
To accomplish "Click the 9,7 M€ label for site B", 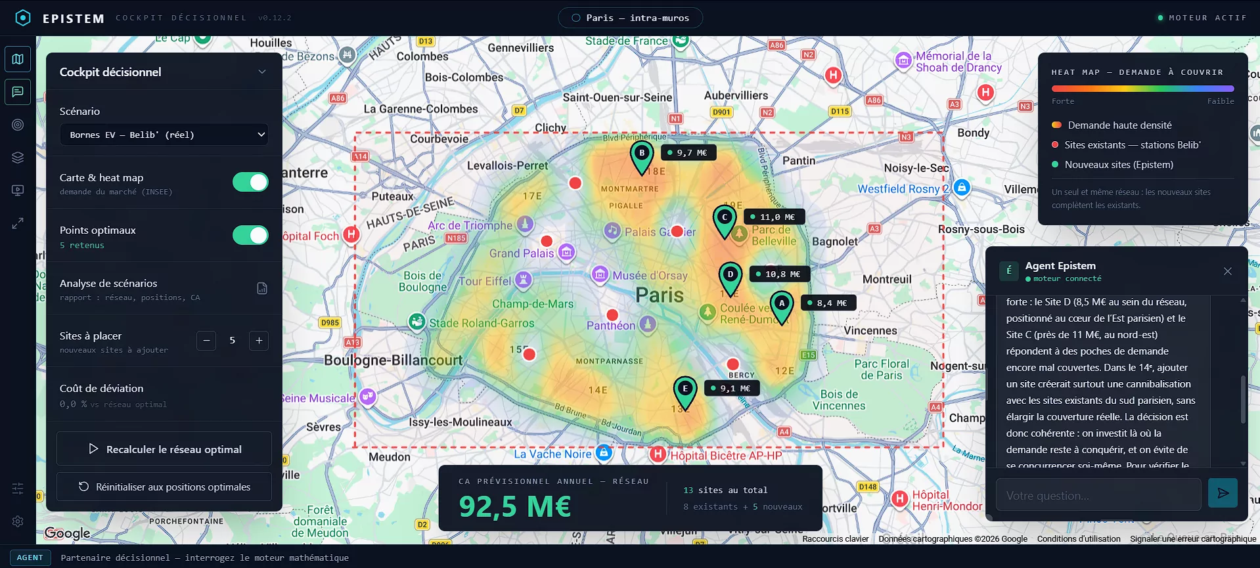I will [688, 153].
